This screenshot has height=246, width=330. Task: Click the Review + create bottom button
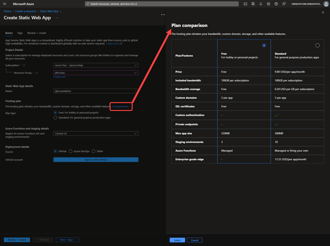(x=17, y=240)
